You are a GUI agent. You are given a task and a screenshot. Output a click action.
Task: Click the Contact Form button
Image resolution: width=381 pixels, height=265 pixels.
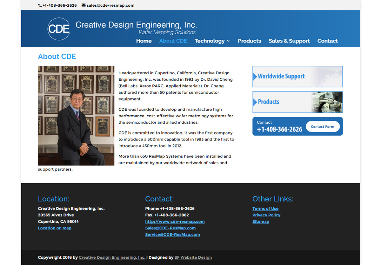323,126
